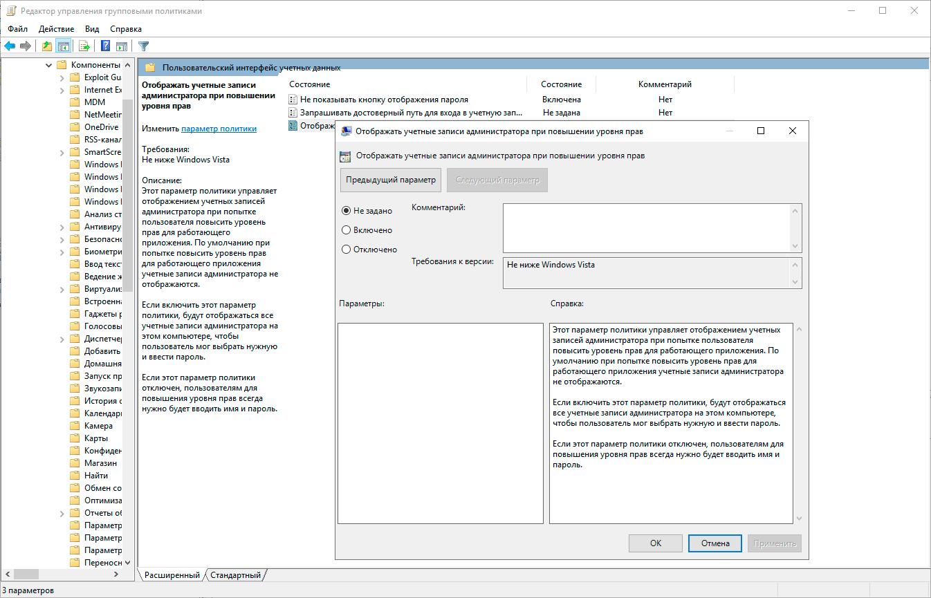The width and height of the screenshot is (931, 598).
Task: Switch to the 'Стандартный' tab
Action: (235, 575)
